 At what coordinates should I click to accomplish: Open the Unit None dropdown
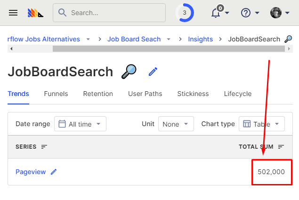[x=176, y=124]
